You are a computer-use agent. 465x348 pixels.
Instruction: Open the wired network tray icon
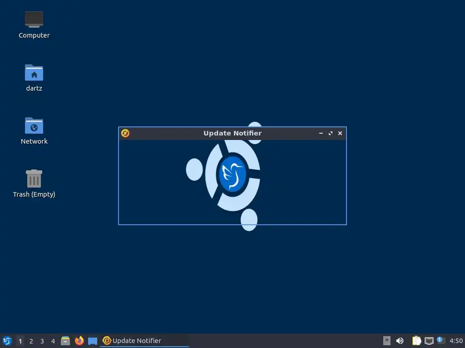429,341
